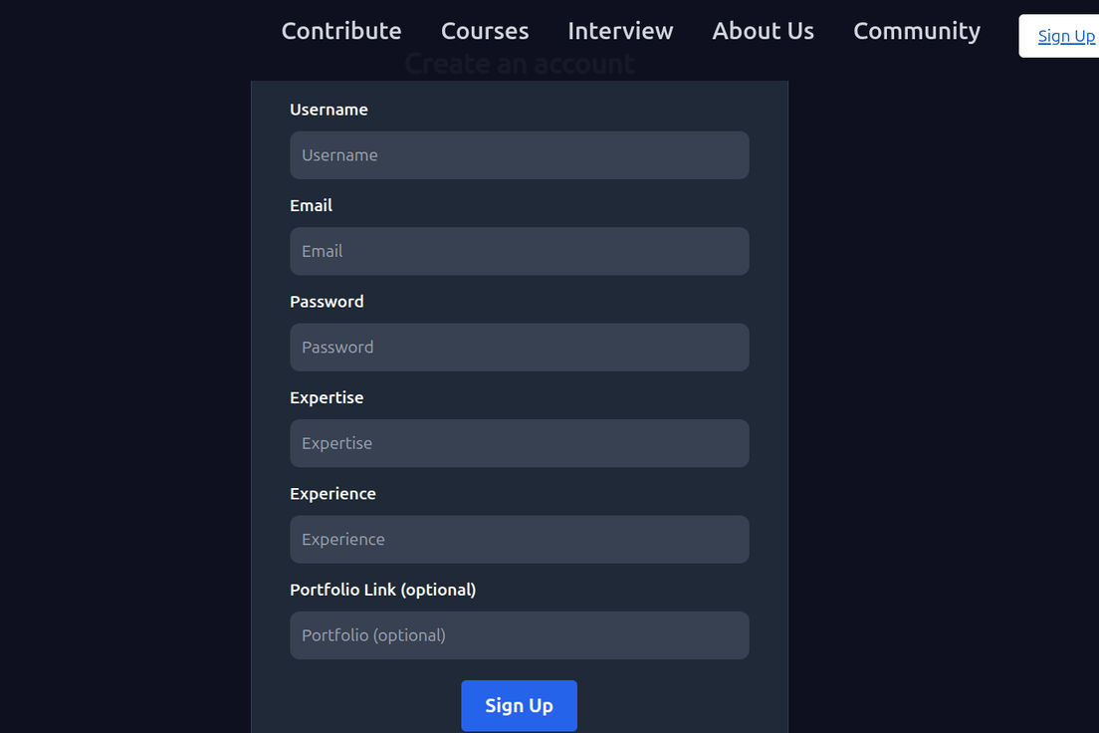
Task: Click the bold Expertise label text
Action: point(327,397)
